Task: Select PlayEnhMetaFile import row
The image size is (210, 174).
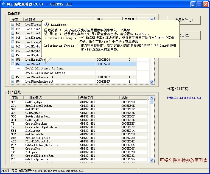Action: [x=79, y=141]
